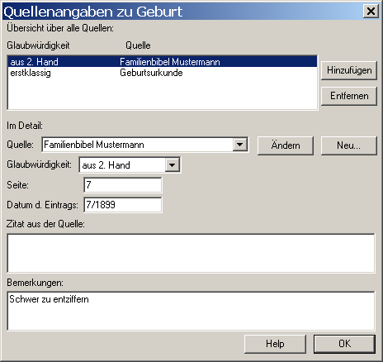Select the Geburtsurkunde list row

(163, 73)
